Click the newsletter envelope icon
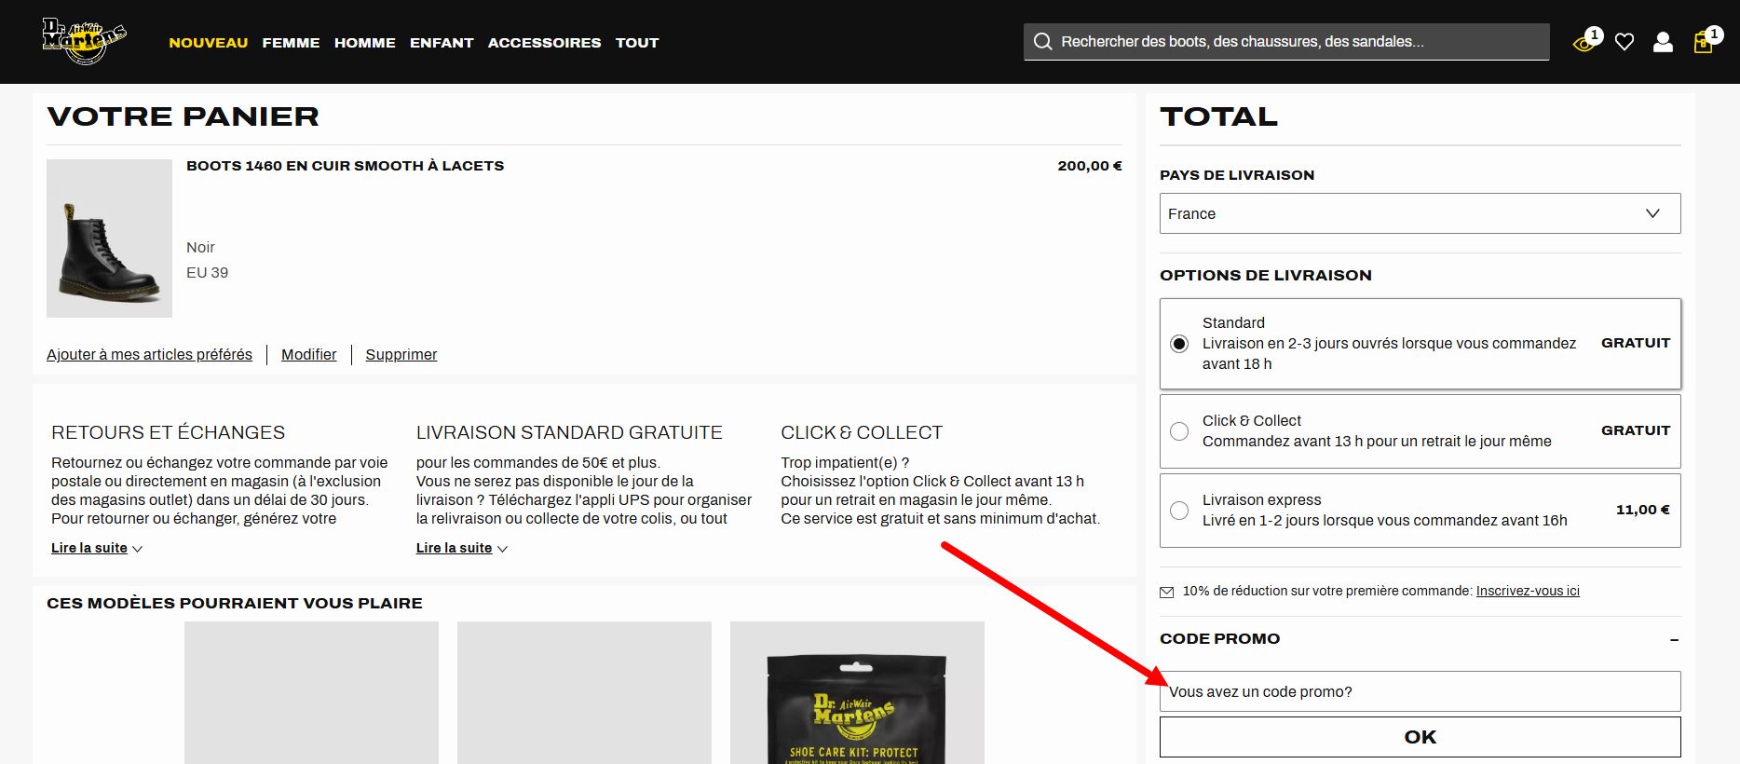Image resolution: width=1740 pixels, height=764 pixels. pos(1166,592)
